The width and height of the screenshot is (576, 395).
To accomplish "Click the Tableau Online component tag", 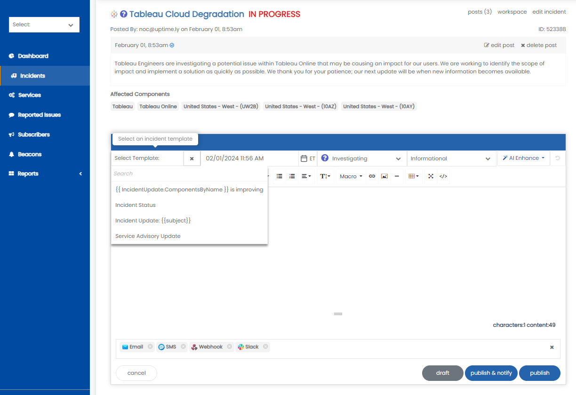I will click(x=158, y=106).
